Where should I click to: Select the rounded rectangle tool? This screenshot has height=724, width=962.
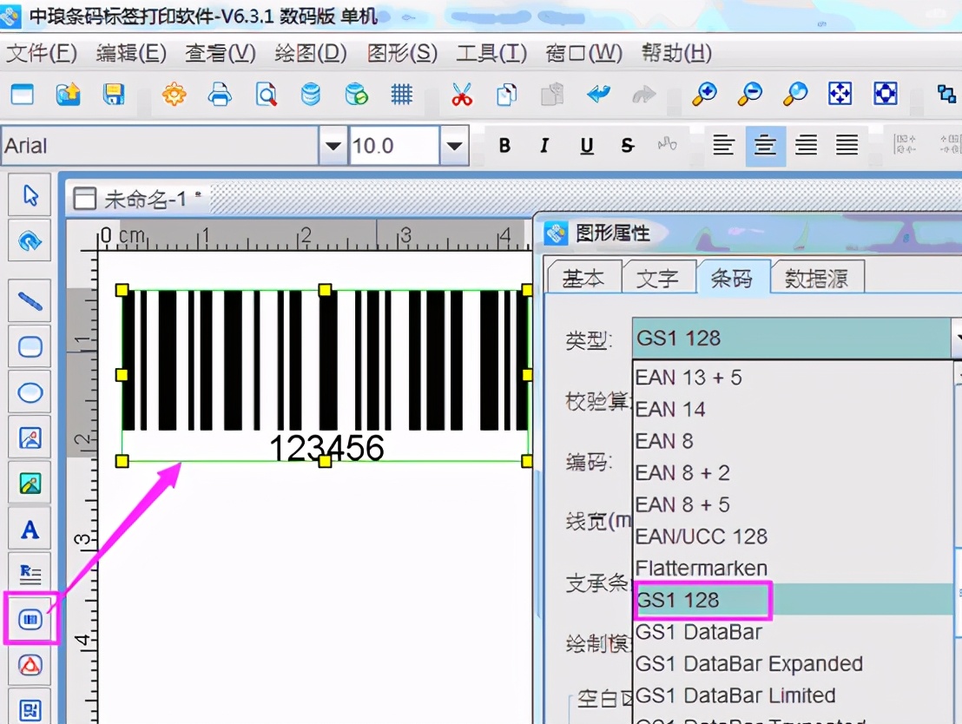[29, 346]
